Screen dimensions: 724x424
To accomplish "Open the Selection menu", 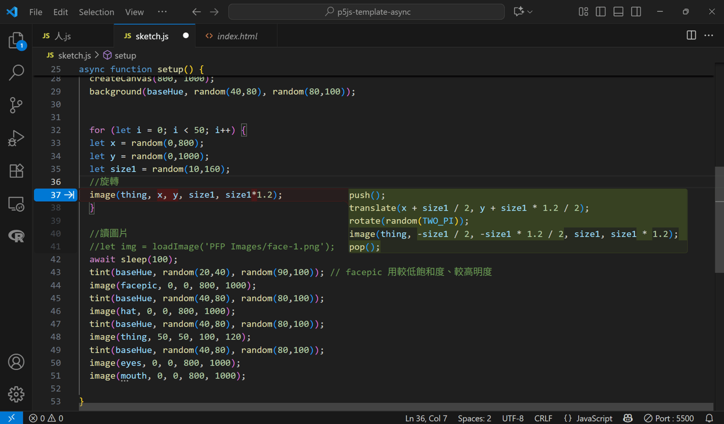I will tap(96, 12).
